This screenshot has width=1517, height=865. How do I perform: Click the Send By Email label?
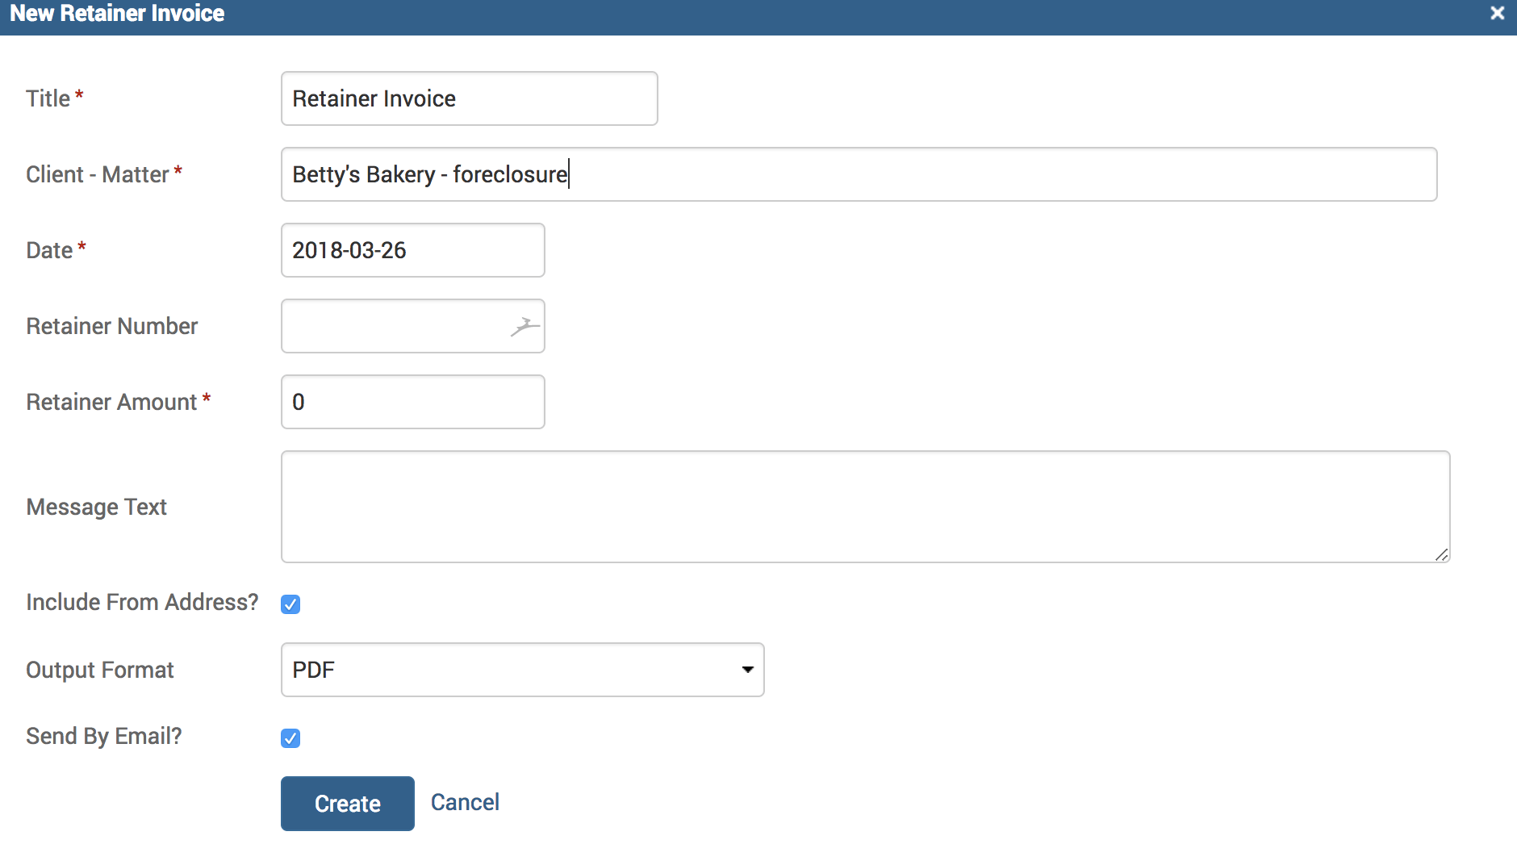[104, 736]
